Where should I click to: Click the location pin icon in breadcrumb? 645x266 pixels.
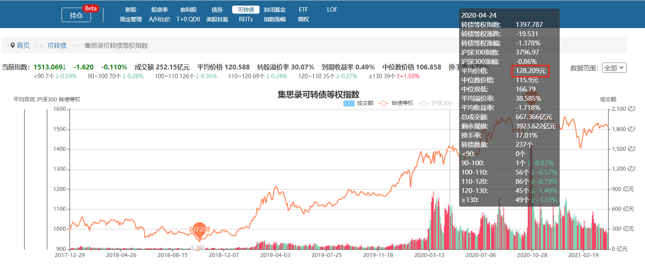[13, 45]
